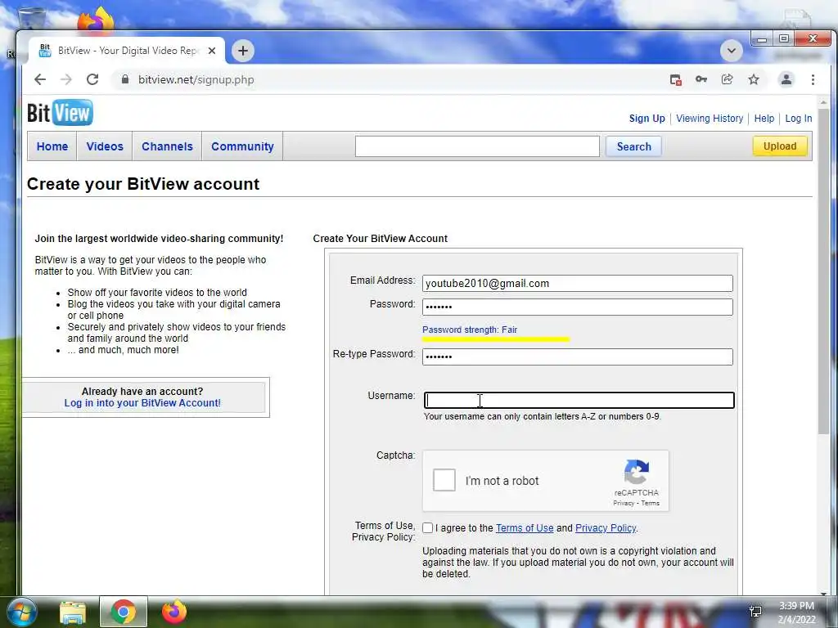This screenshot has height=628, width=838.
Task: Close the BitView browser tab
Action: pyautogui.click(x=212, y=51)
